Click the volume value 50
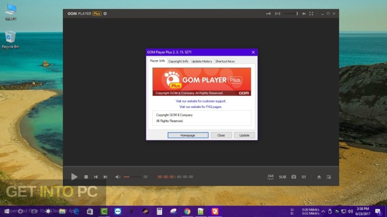This screenshot has height=217, width=387. pos(145,177)
